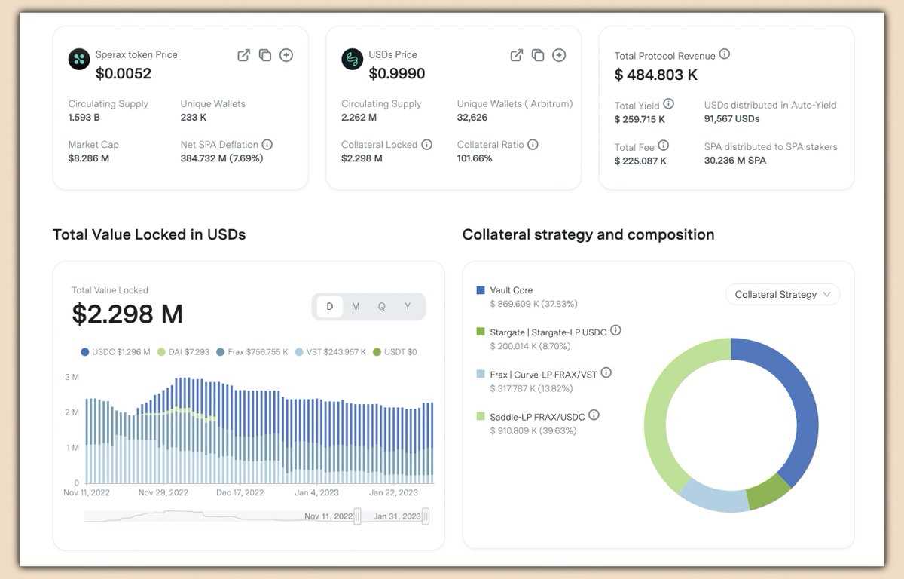The image size is (904, 579).
Task: Select the M monthly timeframe tab
Action: pyautogui.click(x=356, y=307)
